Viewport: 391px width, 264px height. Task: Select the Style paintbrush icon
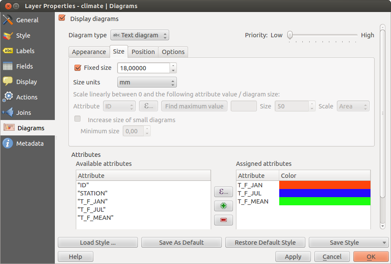[x=8, y=36]
